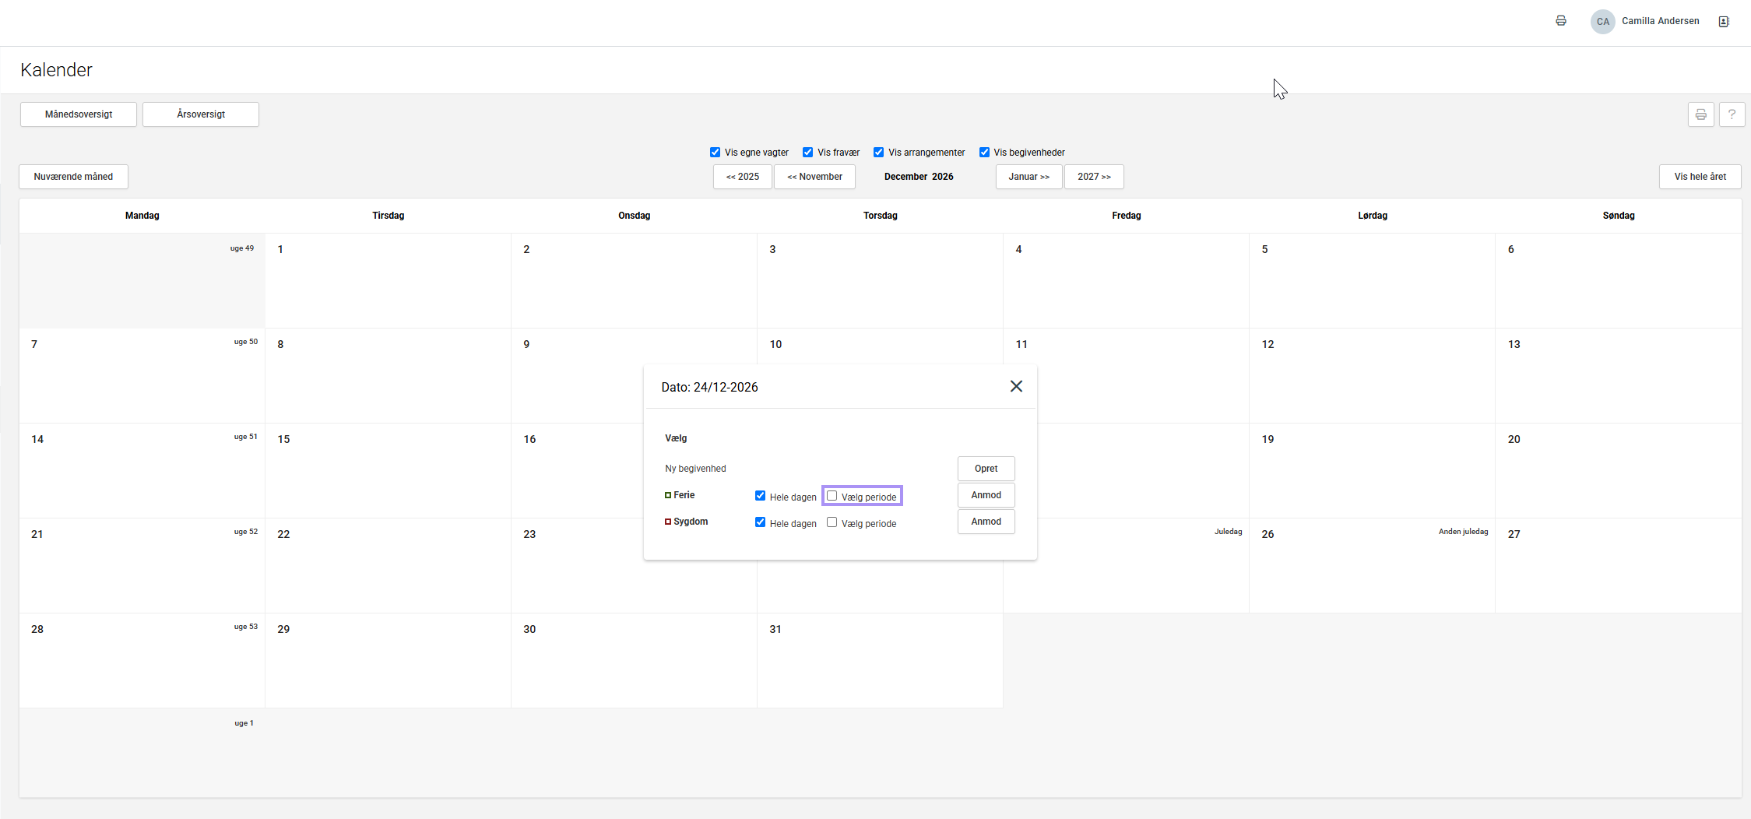The height and width of the screenshot is (819, 1751).
Task: Click Vis hele året button
Action: pyautogui.click(x=1700, y=177)
